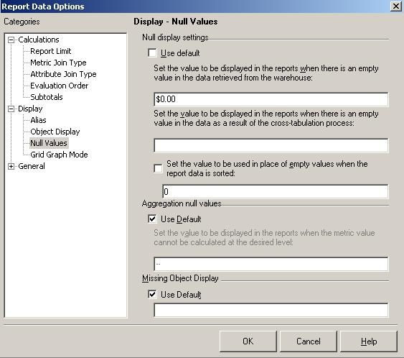Select Metric Join Type category
The width and height of the screenshot is (404, 358).
[58, 63]
